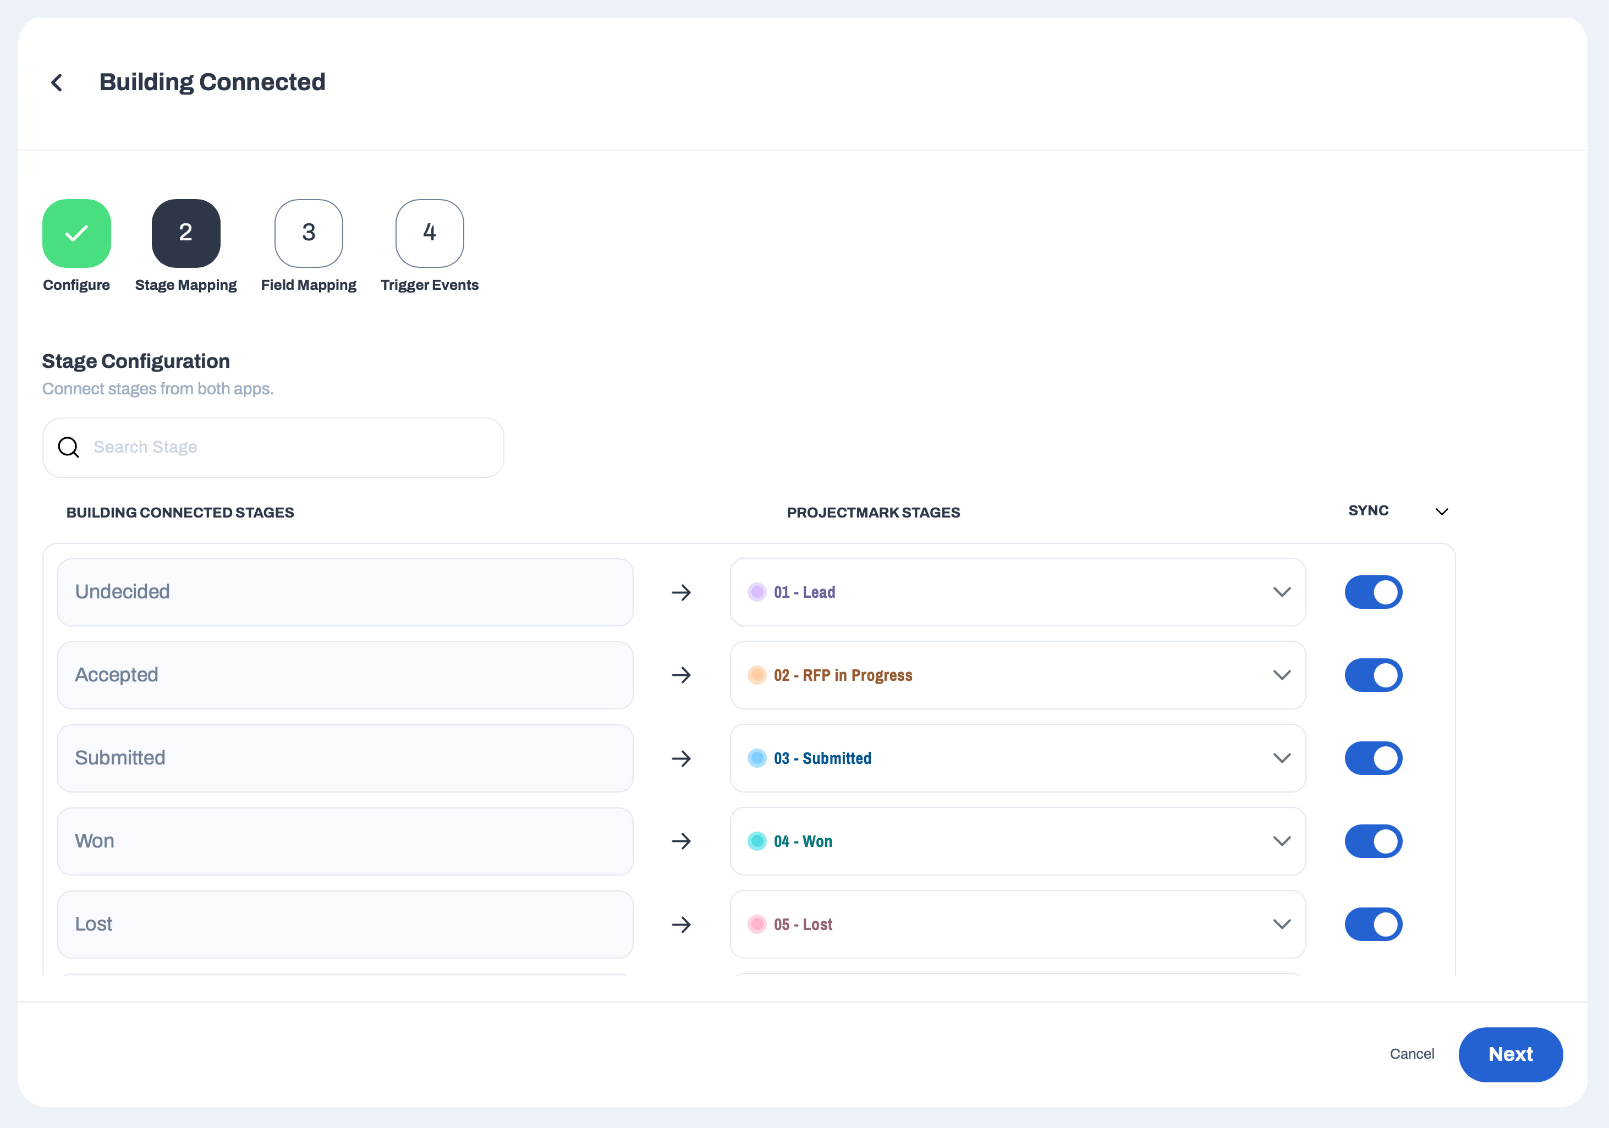Viewport: 1609px width, 1128px height.
Task: Click the purple dot on 01 - Lead
Action: click(757, 593)
